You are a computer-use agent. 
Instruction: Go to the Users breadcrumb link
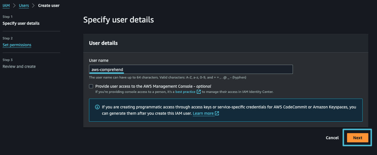point(24,5)
